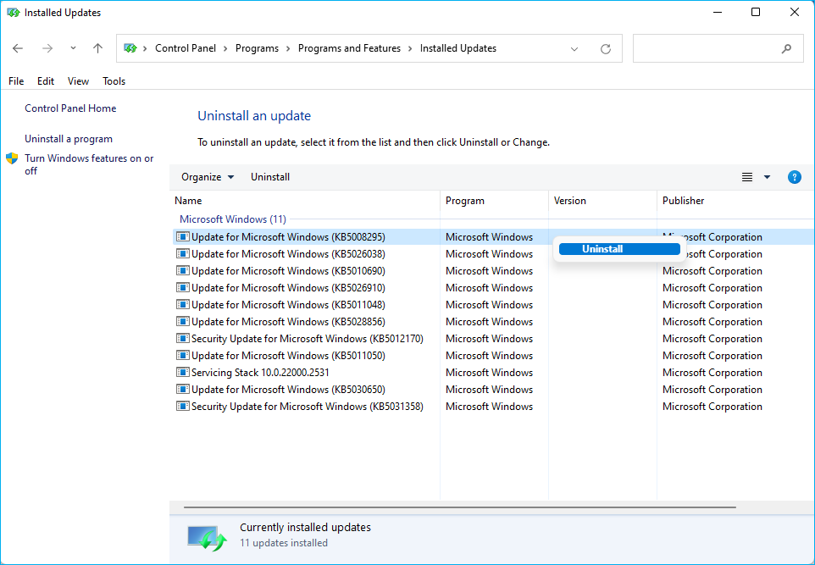Viewport: 815px width, 565px height.
Task: Choose Uninstall from the context menu
Action: [x=619, y=248]
